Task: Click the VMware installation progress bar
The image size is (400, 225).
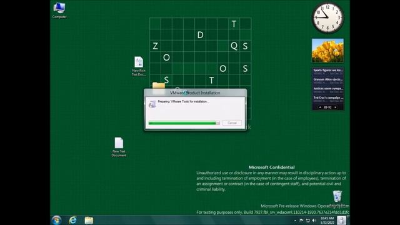Action: [184, 123]
